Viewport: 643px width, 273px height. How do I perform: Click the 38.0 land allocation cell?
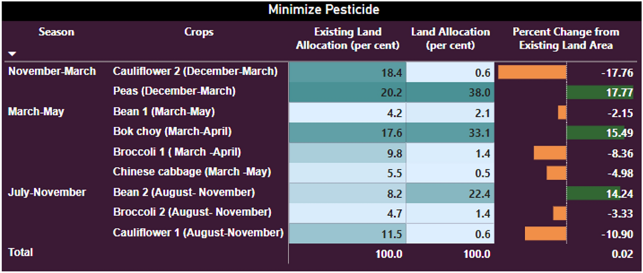(450, 92)
